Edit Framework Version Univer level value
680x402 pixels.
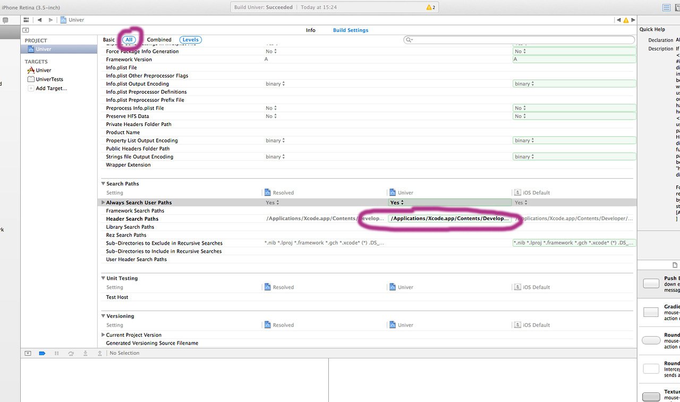coord(450,60)
